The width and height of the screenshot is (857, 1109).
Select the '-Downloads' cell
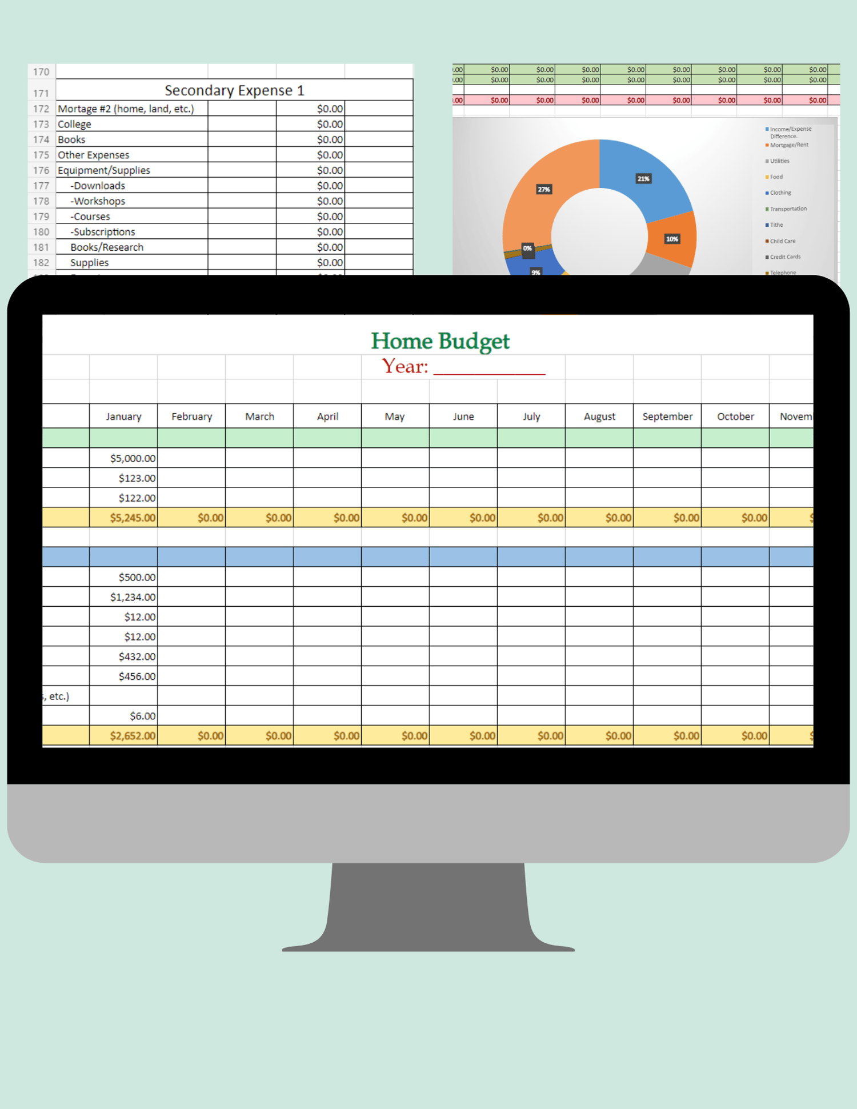132,186
